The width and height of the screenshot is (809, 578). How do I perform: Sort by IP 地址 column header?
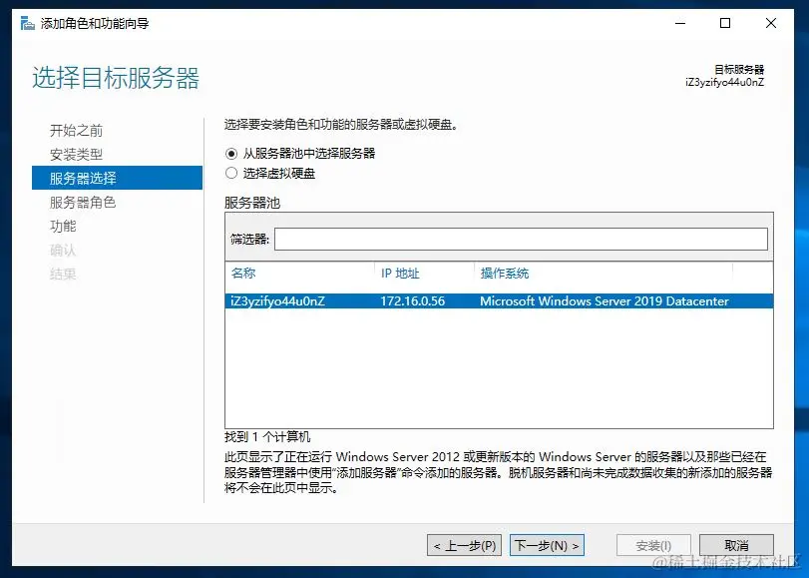click(x=400, y=274)
